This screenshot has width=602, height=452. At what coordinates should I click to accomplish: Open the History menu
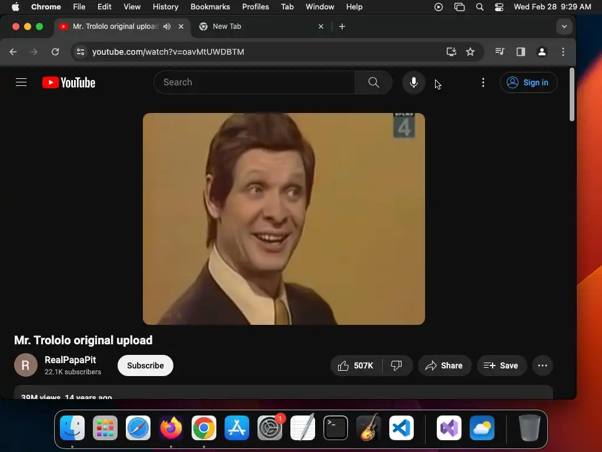pyautogui.click(x=165, y=6)
